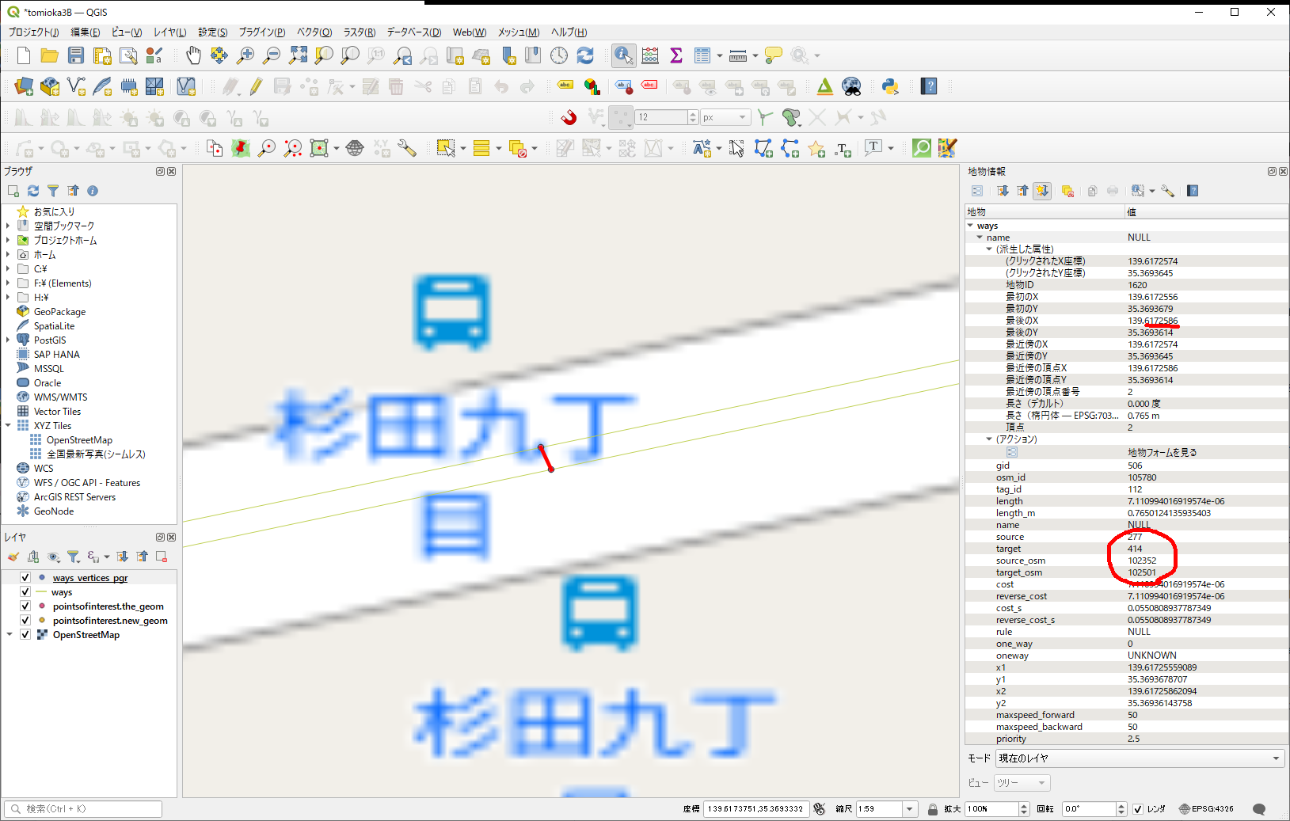Viewport: 1290px width, 821px height.
Task: Toggle the render checkbox in status bar
Action: (x=1138, y=809)
